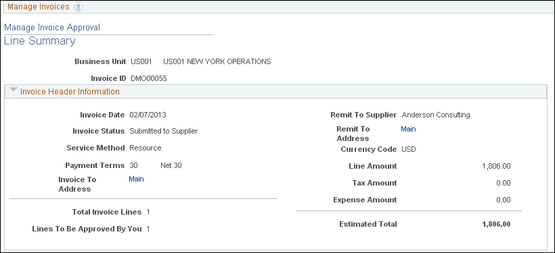Select the business unit code US001

141,61
